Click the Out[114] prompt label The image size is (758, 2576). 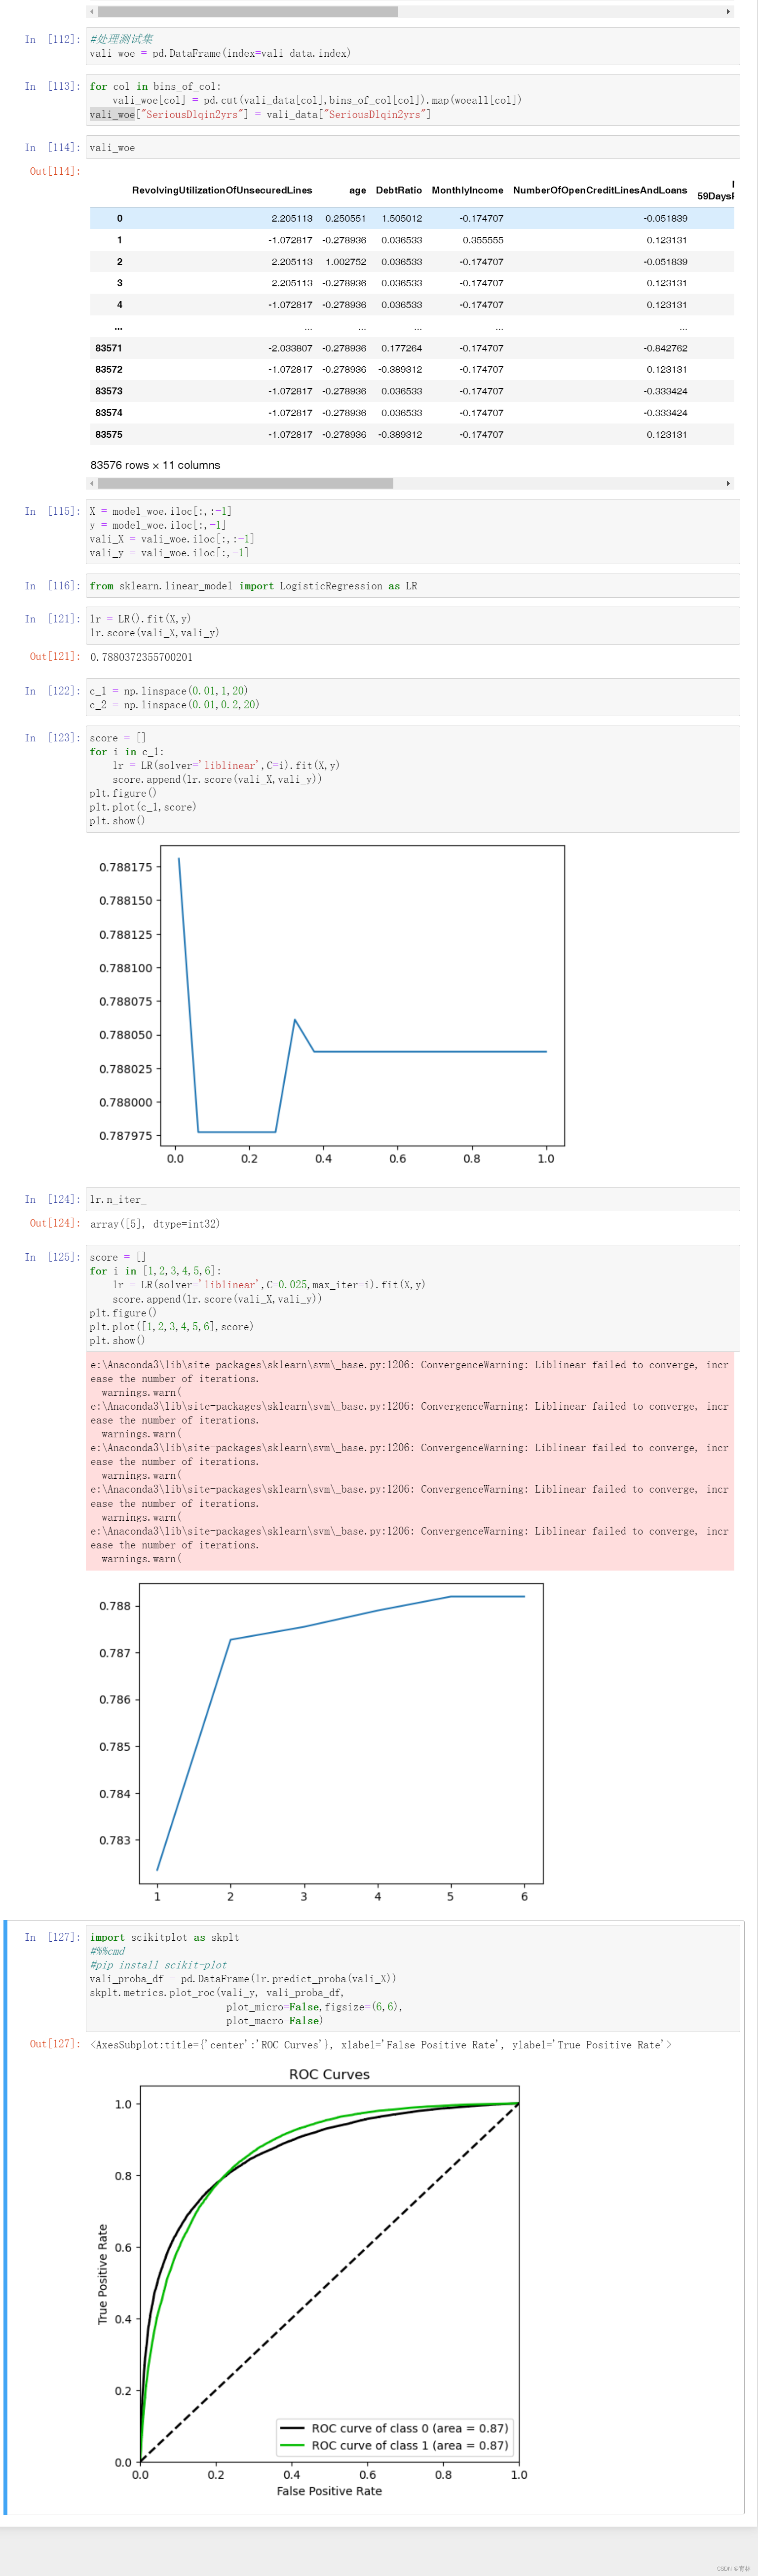(54, 171)
